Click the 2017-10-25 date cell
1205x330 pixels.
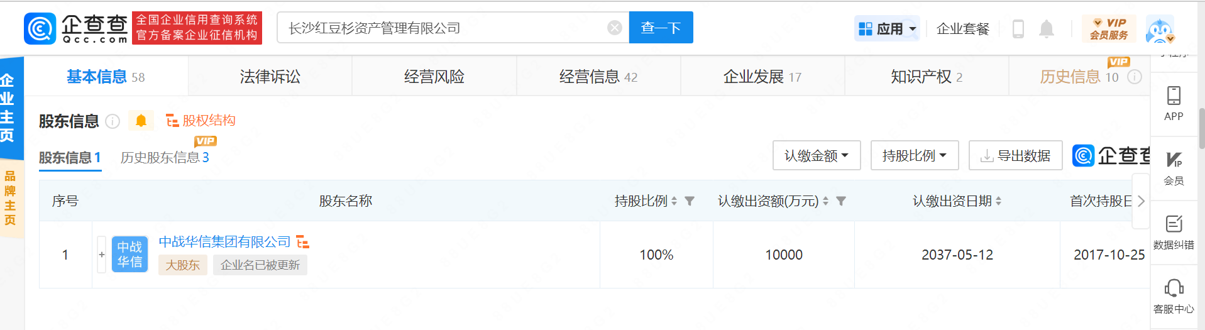pyautogui.click(x=1109, y=255)
